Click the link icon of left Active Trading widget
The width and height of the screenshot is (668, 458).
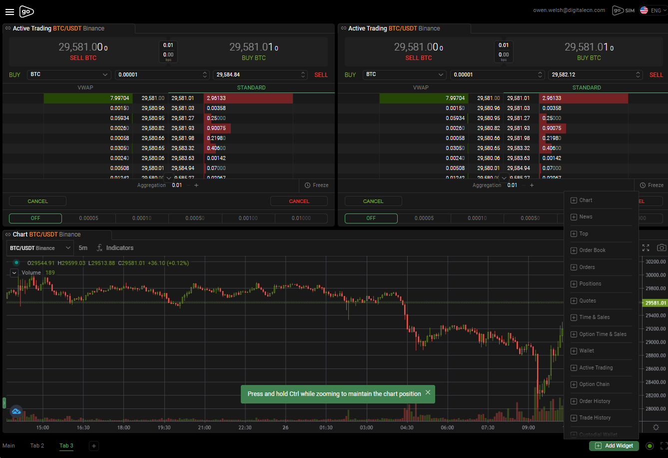tap(8, 28)
